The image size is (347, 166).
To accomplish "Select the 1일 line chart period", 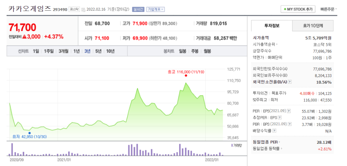I will pyautogui.click(x=36, y=51).
